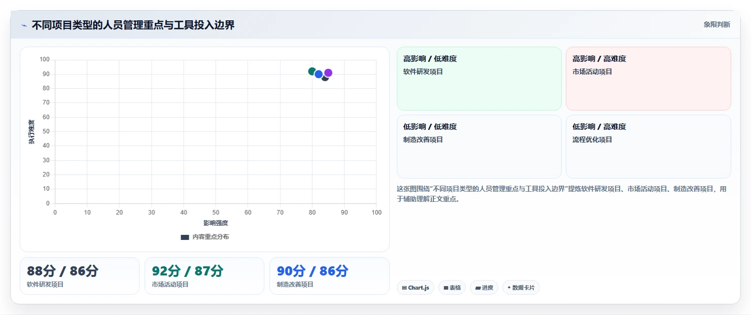The height and width of the screenshot is (315, 751).
Task: Click the purple data point on the scatter chart
Action: [328, 73]
